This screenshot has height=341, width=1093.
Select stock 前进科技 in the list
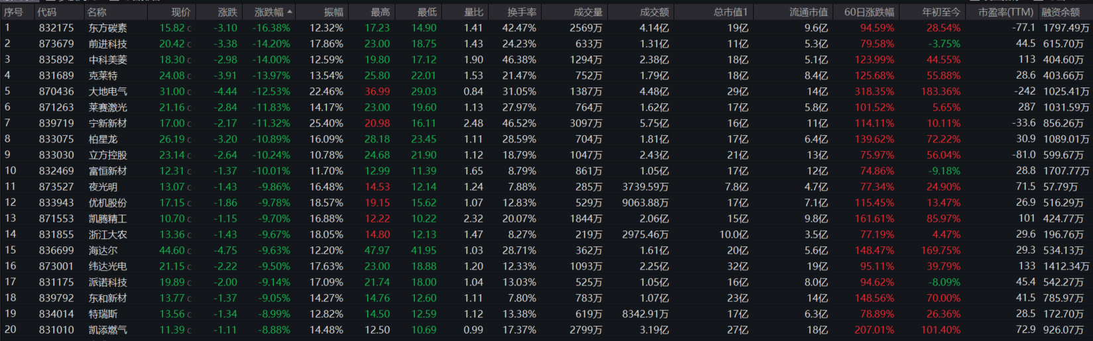pyautogui.click(x=108, y=44)
